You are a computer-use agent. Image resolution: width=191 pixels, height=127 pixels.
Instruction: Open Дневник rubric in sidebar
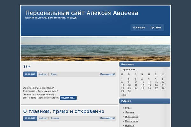tap(130, 112)
